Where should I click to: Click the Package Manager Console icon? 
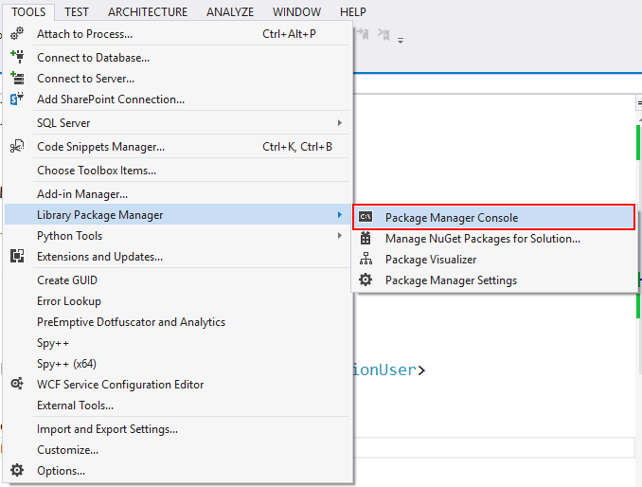click(x=366, y=218)
